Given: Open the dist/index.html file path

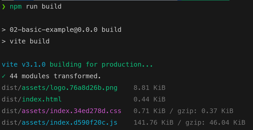Looking at the screenshot, I should tap(32, 99).
